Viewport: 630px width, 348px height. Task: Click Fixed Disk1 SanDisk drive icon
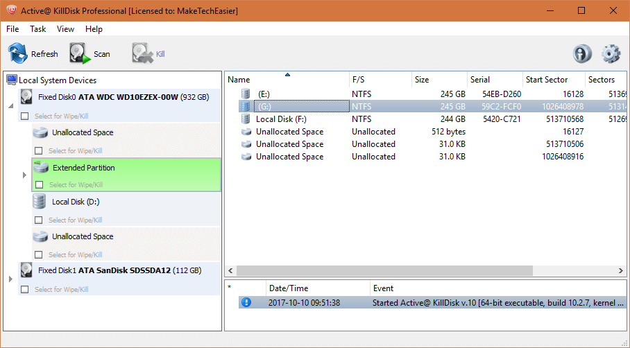click(x=26, y=270)
